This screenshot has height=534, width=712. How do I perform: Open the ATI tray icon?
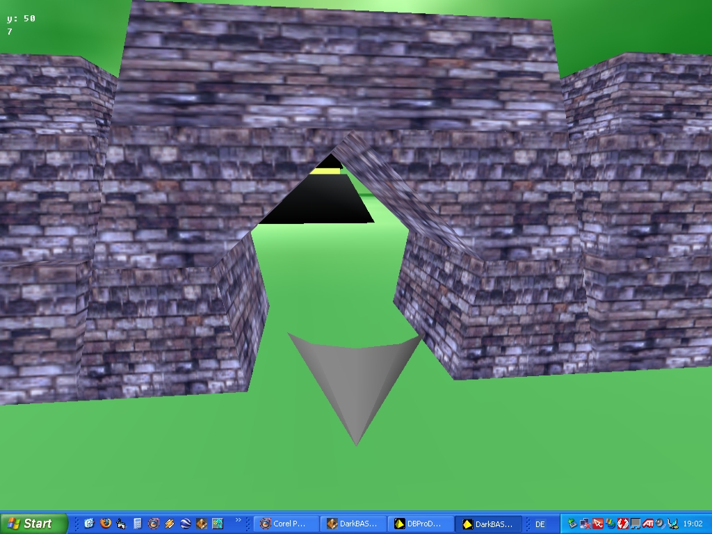[647, 524]
